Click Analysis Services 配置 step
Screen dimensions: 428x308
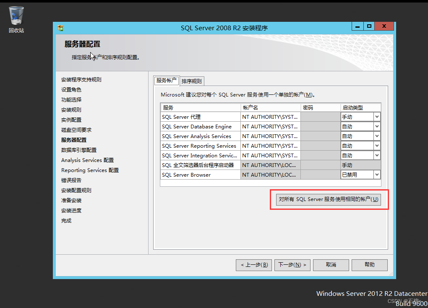click(87, 160)
